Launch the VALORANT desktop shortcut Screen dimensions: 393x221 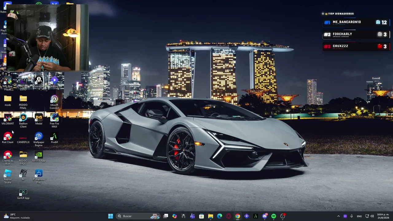tap(8, 119)
